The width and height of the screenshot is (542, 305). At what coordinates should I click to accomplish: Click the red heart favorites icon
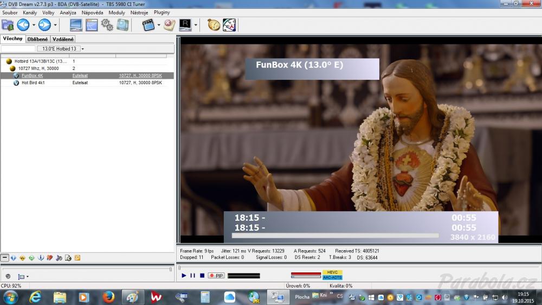[x=50, y=258]
